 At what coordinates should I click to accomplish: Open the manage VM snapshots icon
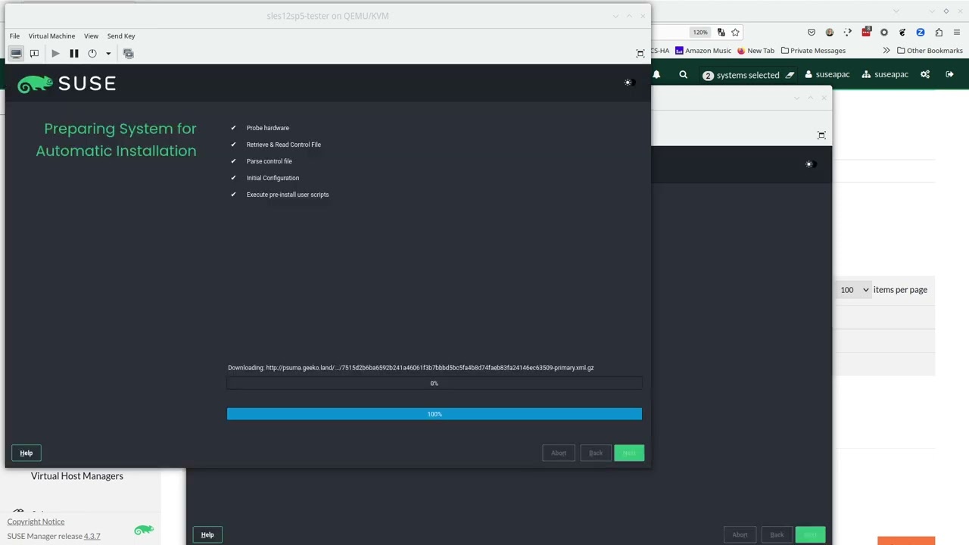[128, 53]
